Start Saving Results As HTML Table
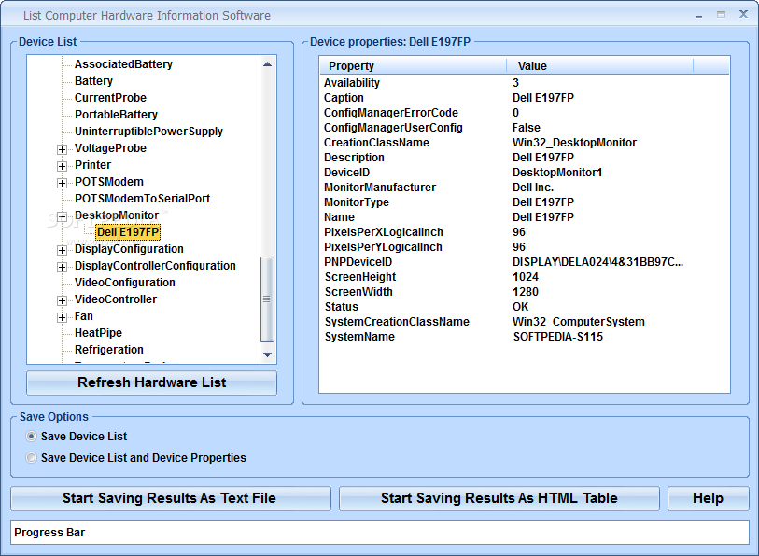 click(499, 498)
